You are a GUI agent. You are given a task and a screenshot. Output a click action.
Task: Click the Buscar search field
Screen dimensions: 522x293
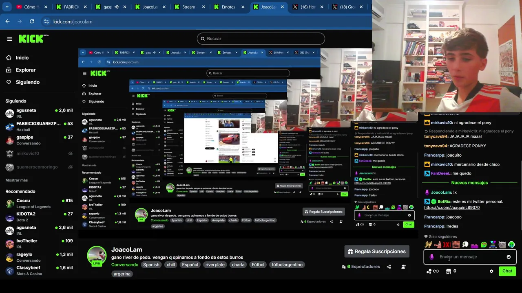coord(261,39)
